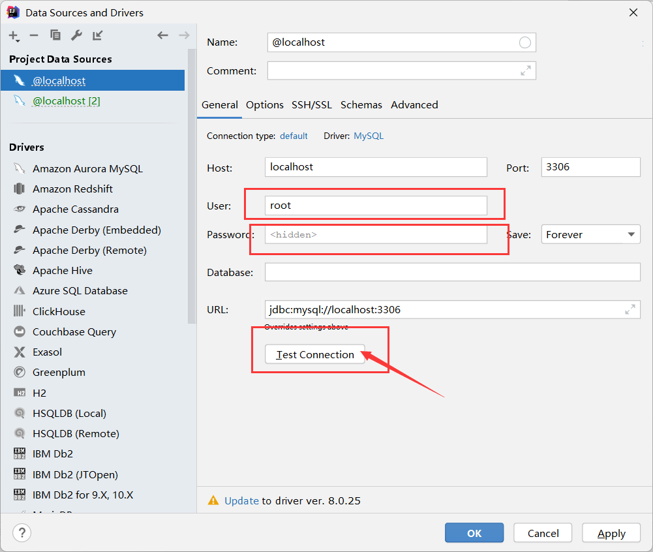The height and width of the screenshot is (552, 653).
Task: Focus the Database input field
Action: (x=452, y=272)
